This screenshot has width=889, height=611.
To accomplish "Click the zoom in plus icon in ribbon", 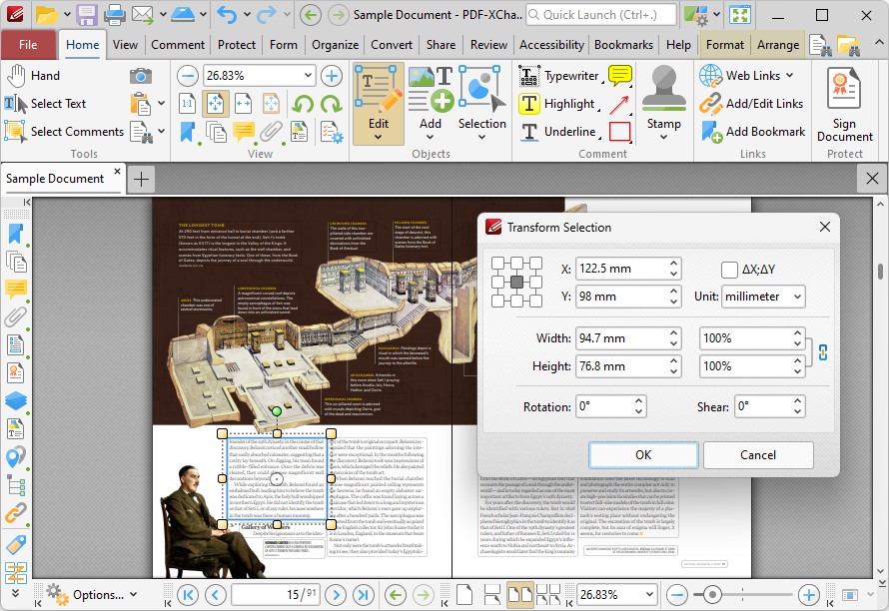I will 332,76.
